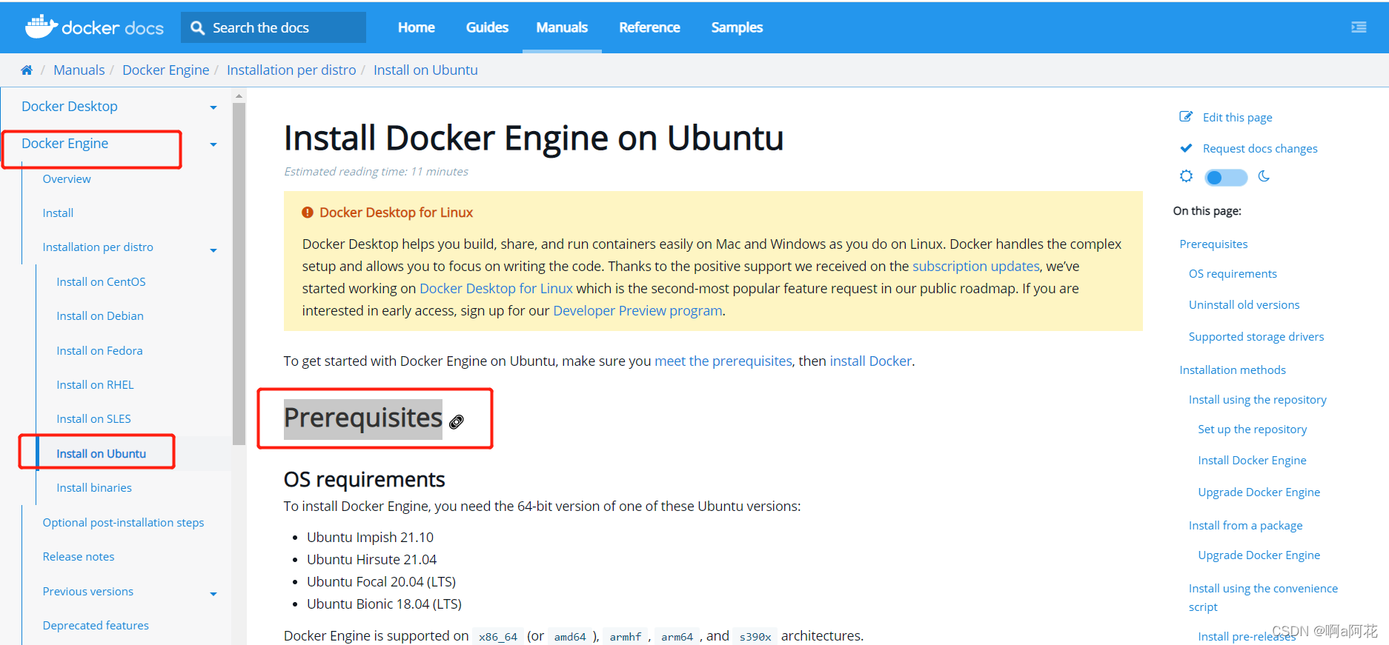Viewport: 1389px width, 645px height.
Task: Click Manuals in the breadcrumb
Action: tap(79, 70)
